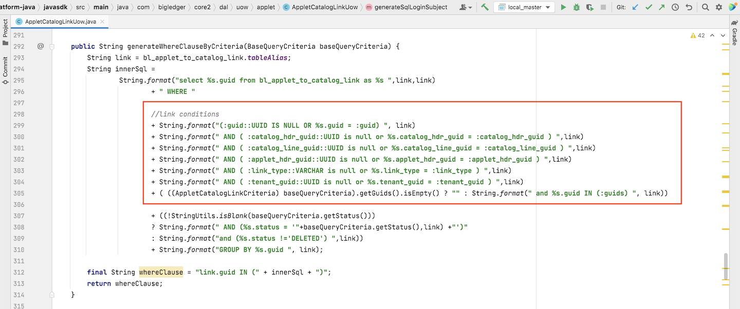The image size is (740, 309).
Task: Click 'tableAlias' on line 293
Action: (x=268, y=57)
